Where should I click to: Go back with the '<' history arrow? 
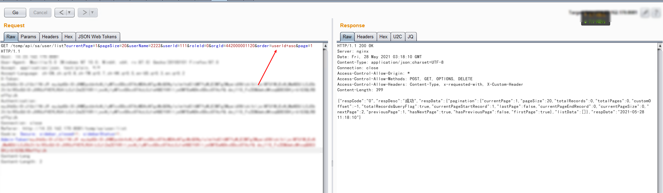pos(61,13)
